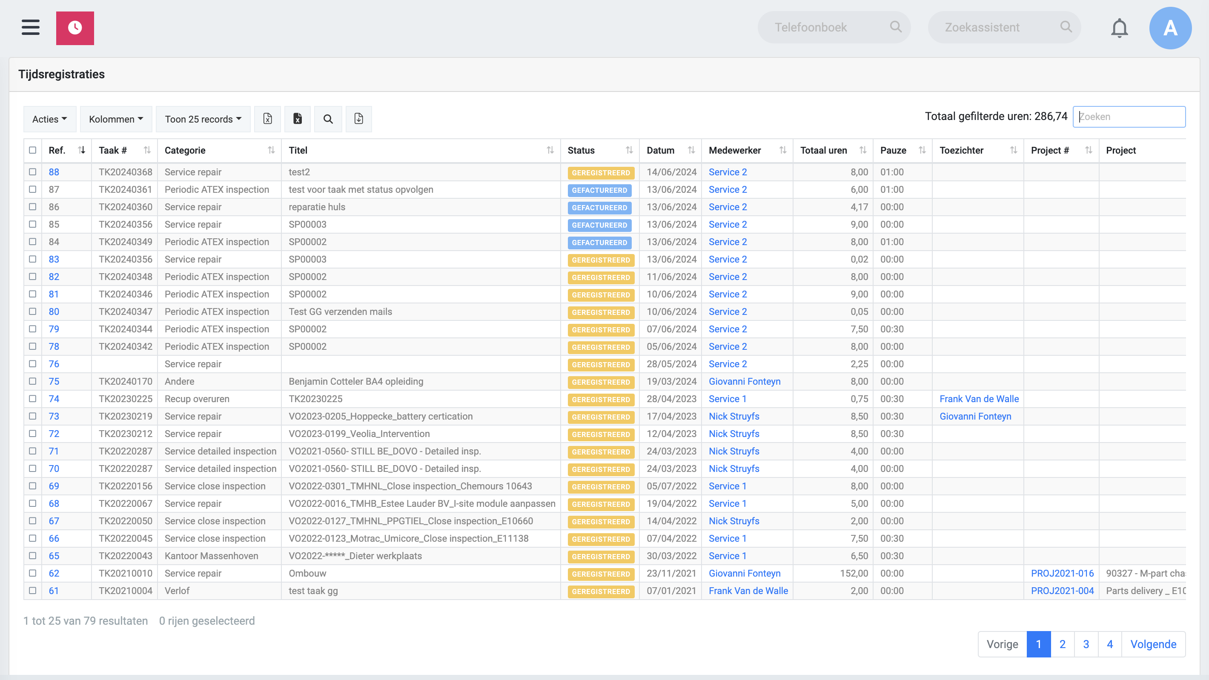Open the notifications bell
The height and width of the screenshot is (680, 1209).
(x=1119, y=28)
